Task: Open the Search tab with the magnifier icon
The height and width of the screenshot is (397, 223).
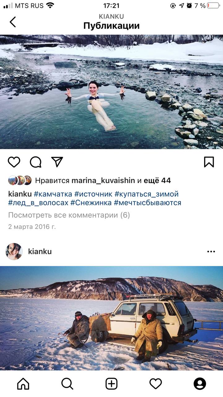Action: click(x=67, y=384)
